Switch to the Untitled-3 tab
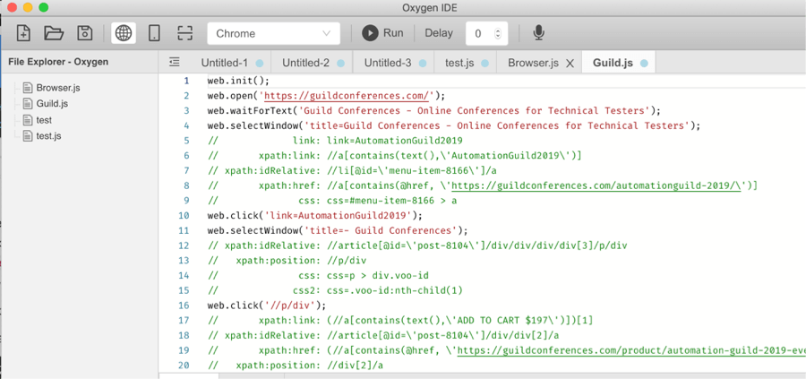Image resolution: width=806 pixels, height=379 pixels. 388,63
